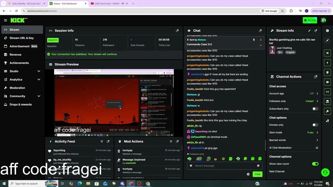Viewport: 333px width, 187px height.
Task: Go to Revenue in the sidebar
Action: [x=22, y=55]
